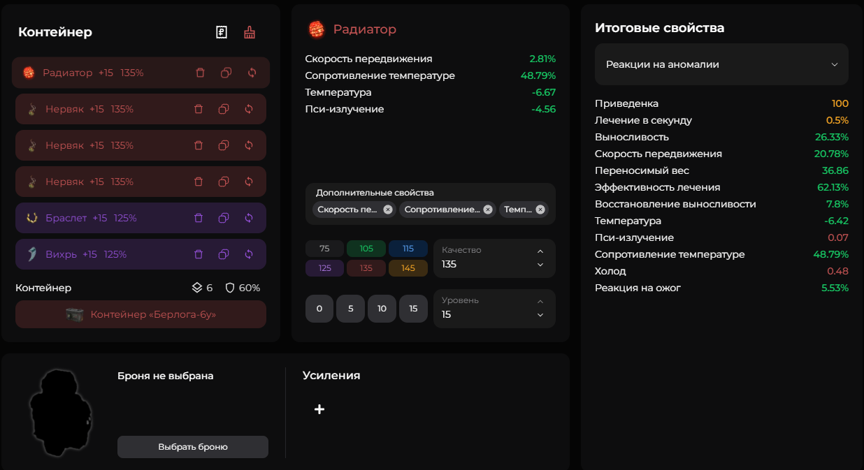Focus the Качество value field 135
The width and height of the screenshot is (864, 470).
tap(494, 258)
